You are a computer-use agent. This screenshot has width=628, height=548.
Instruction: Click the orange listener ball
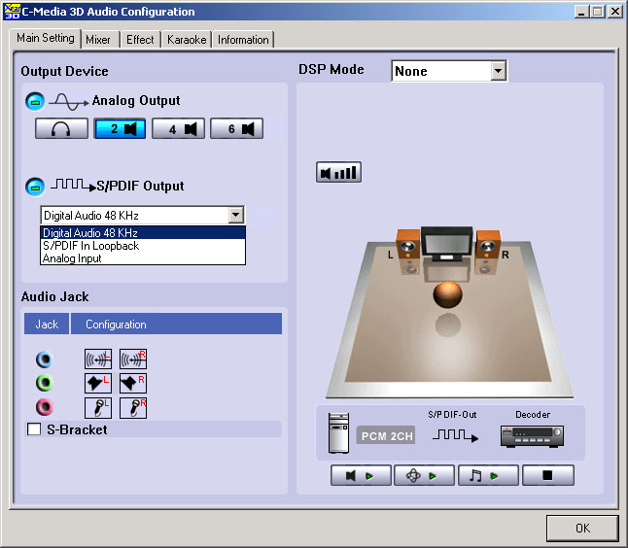448,294
